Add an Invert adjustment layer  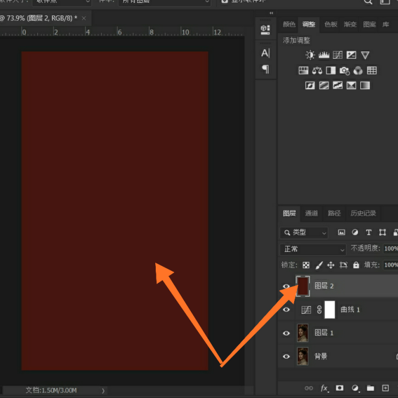coord(310,86)
